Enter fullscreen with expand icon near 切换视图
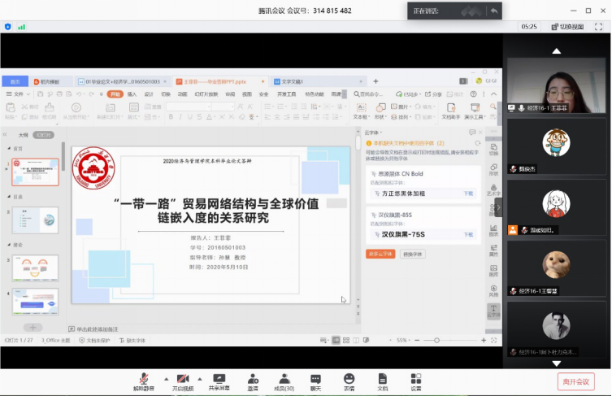This screenshot has width=612, height=396. 598,27
